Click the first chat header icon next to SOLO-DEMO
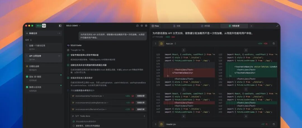302x128 pixels. 137,26
